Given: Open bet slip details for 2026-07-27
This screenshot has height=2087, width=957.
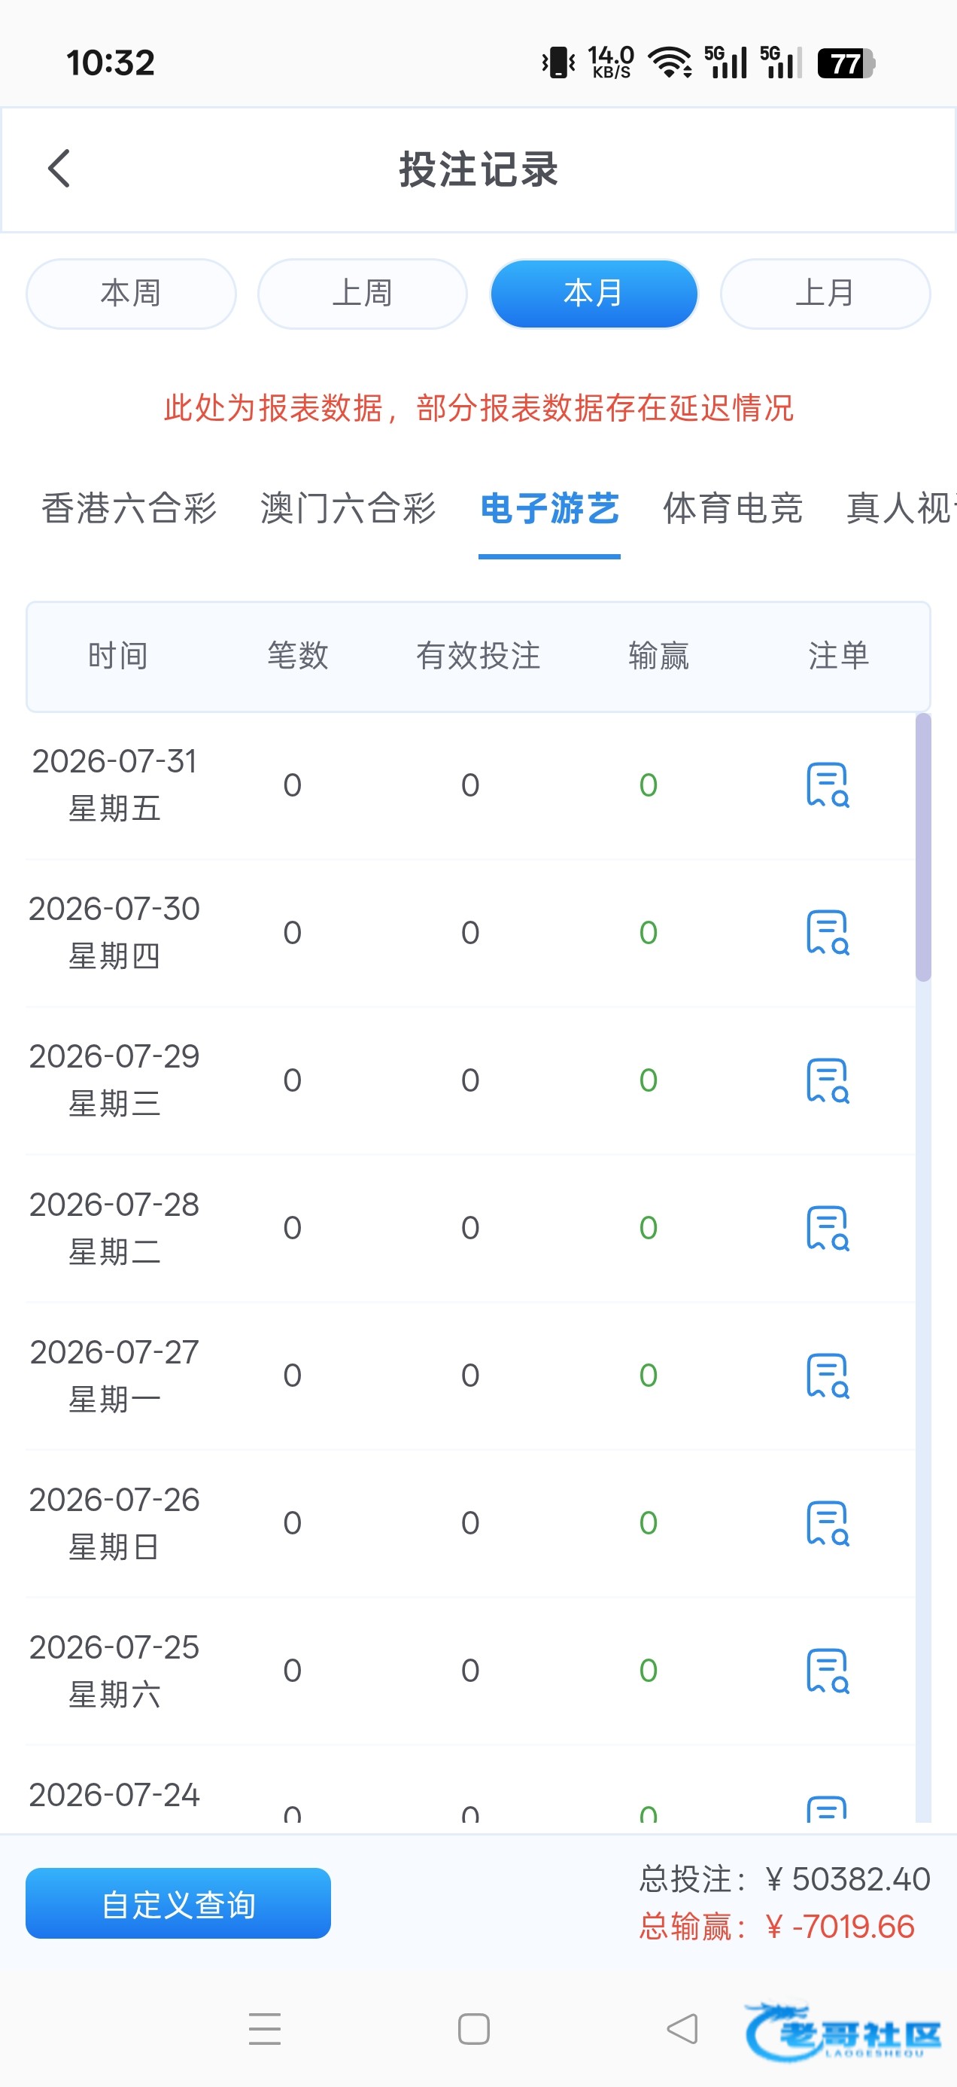Looking at the screenshot, I should click(x=828, y=1375).
